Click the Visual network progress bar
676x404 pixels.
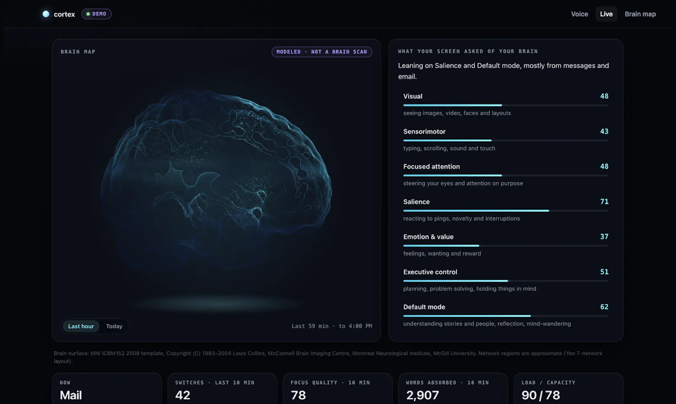point(506,105)
